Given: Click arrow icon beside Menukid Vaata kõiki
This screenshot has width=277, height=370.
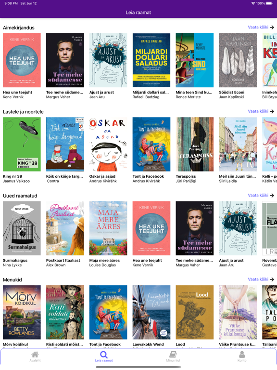Looking at the screenshot, I should tap(272, 279).
